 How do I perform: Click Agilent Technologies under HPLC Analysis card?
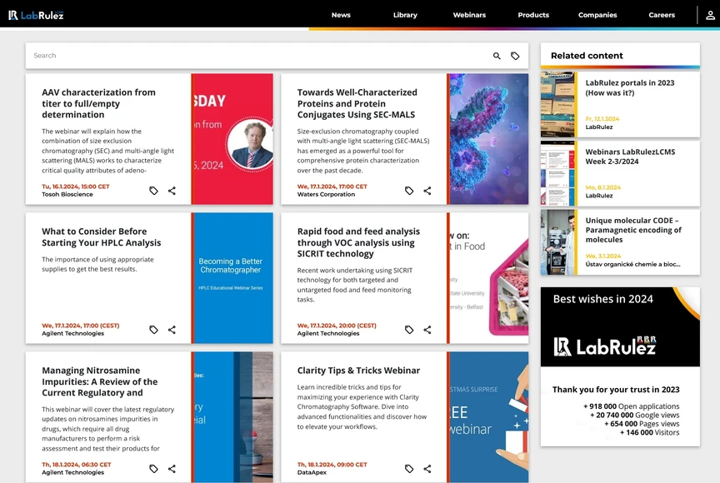[73, 333]
